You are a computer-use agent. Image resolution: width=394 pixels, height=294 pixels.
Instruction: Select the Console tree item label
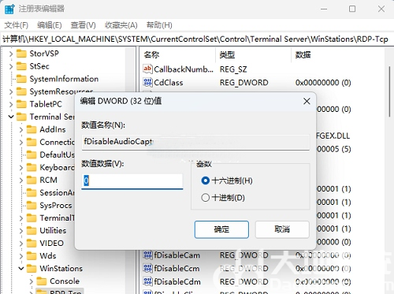point(65,281)
